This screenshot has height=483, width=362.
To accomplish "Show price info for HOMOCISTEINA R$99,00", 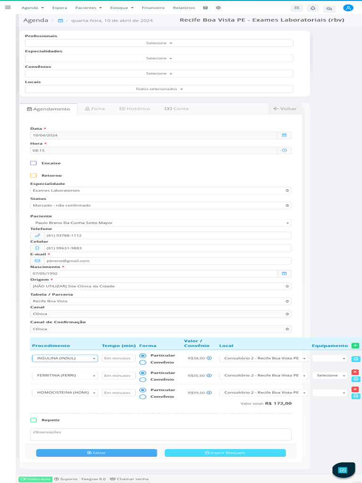I will pyautogui.click(x=209, y=392).
